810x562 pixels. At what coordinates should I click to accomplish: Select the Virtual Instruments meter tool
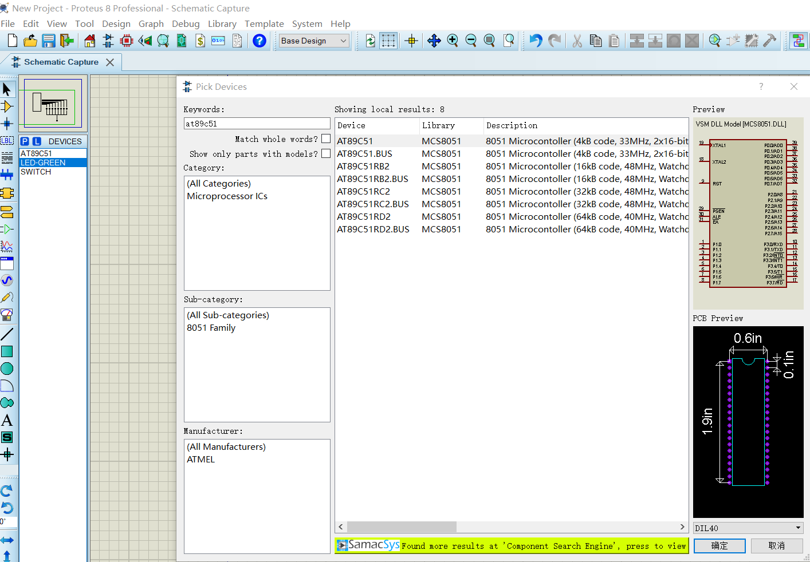(7, 315)
